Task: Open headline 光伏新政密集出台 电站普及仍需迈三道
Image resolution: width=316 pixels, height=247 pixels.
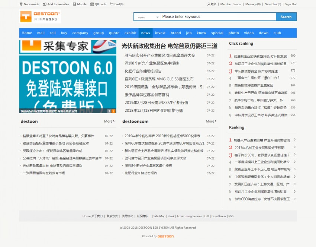Action: pyautogui.click(x=170, y=46)
